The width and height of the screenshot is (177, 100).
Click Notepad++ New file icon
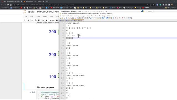tap(61, 18)
